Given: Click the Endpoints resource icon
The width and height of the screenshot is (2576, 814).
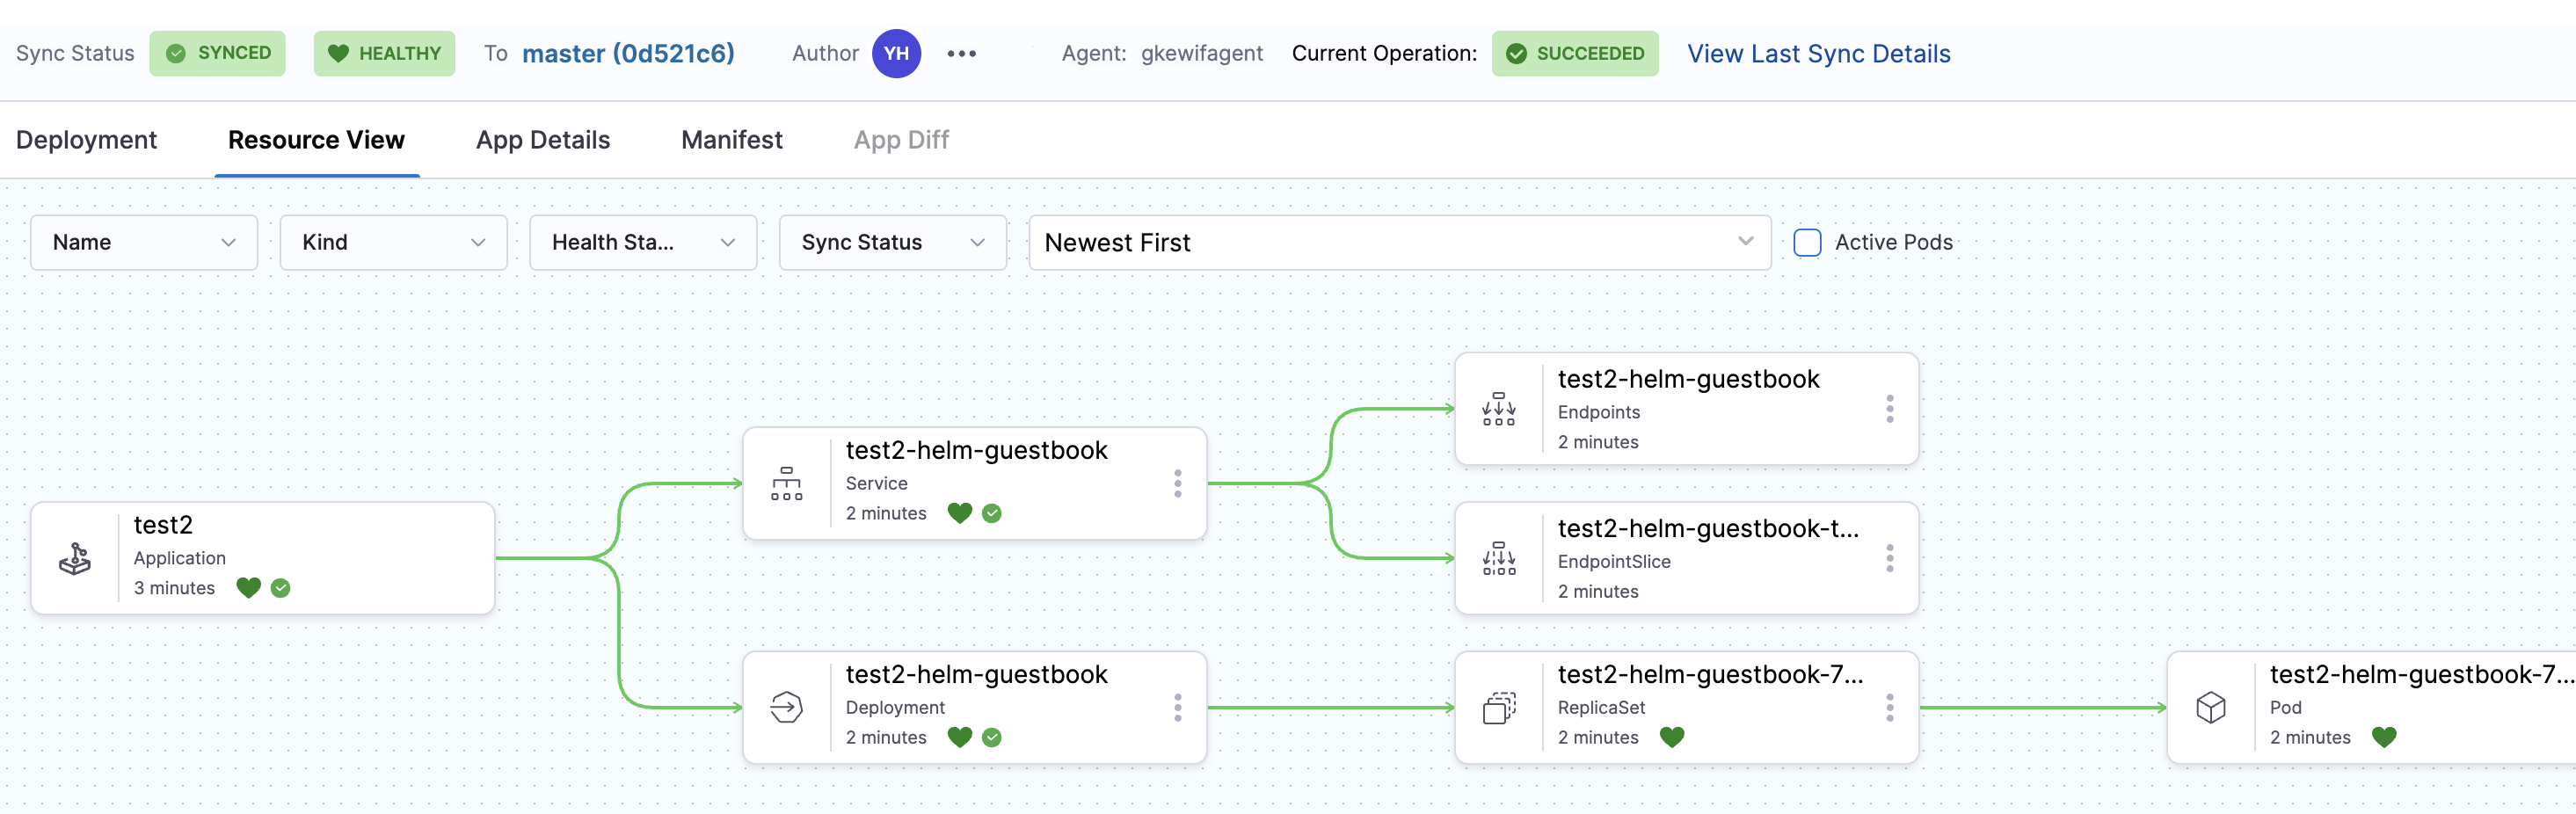Looking at the screenshot, I should [1498, 409].
